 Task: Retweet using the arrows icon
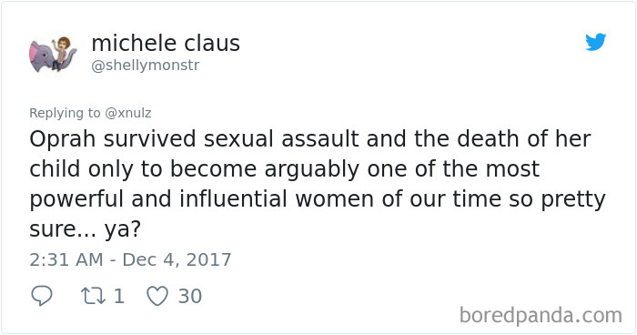point(93,296)
